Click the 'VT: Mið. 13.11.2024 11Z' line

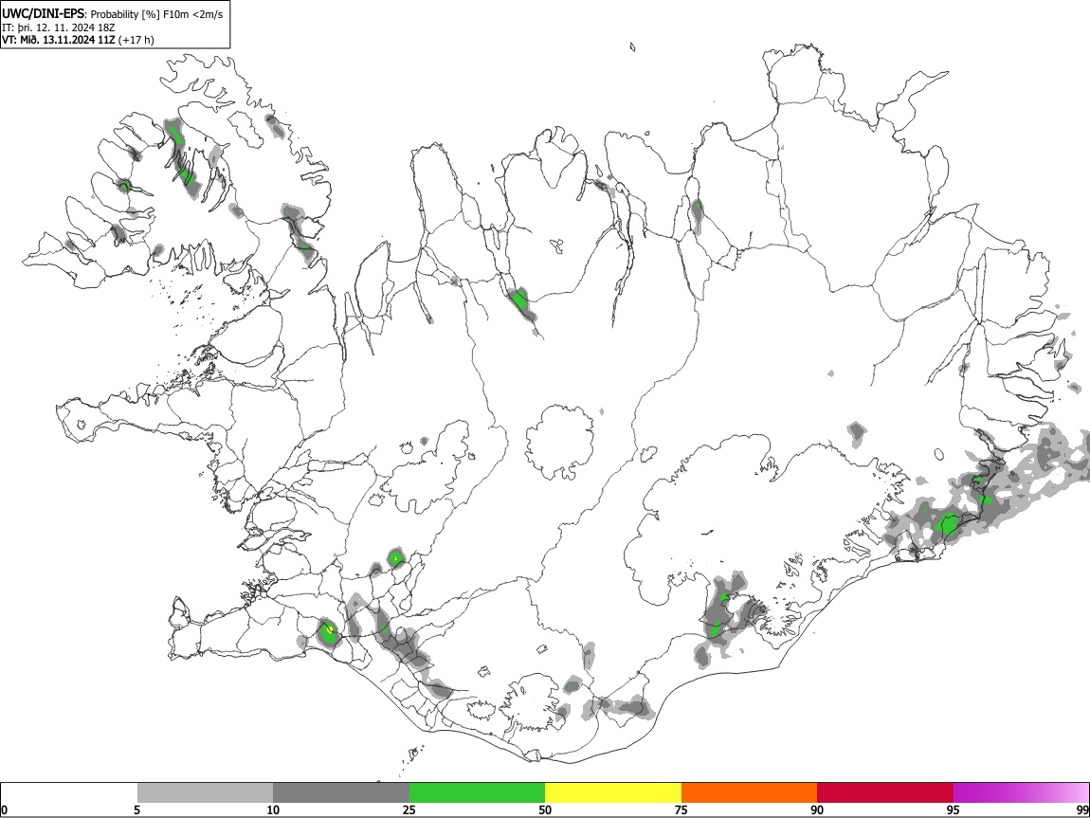click(x=59, y=40)
